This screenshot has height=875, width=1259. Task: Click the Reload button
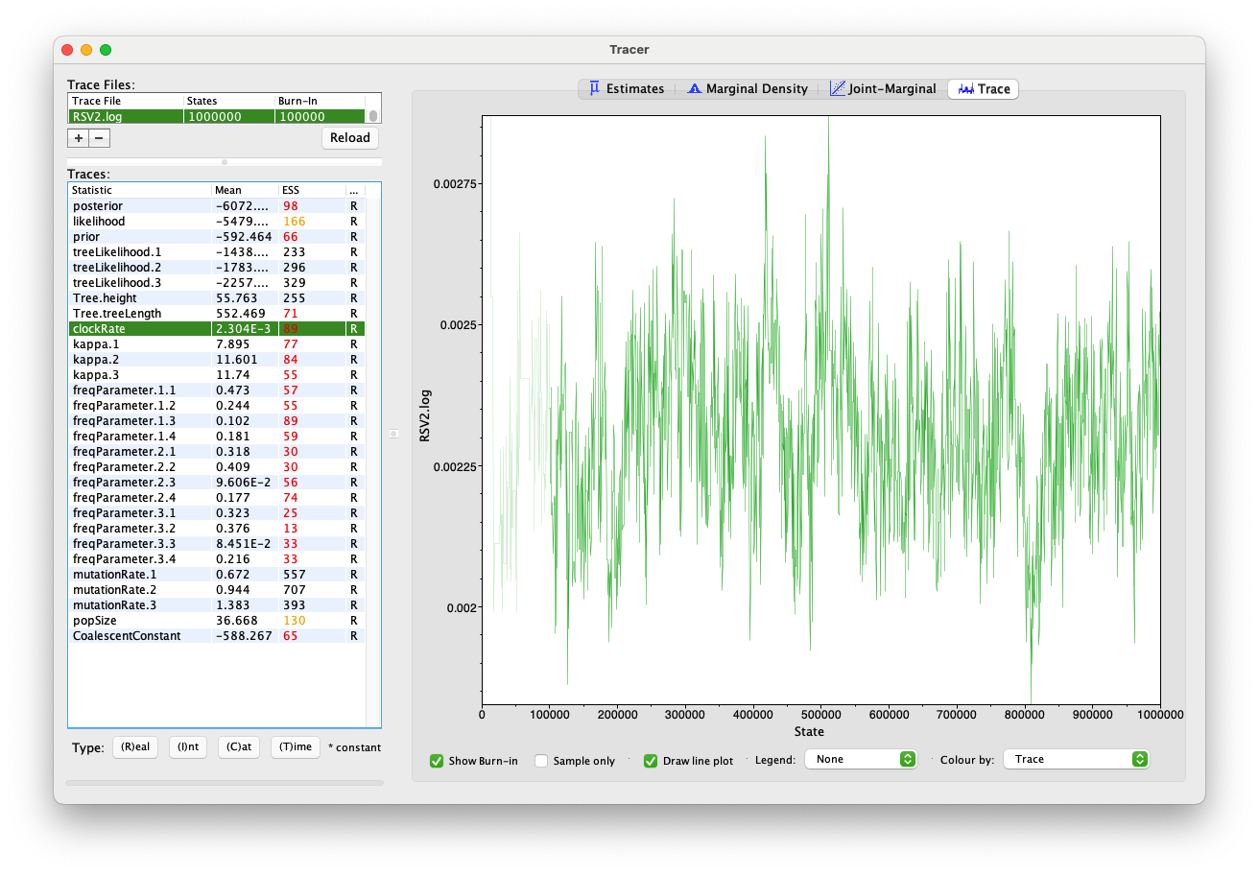point(350,137)
